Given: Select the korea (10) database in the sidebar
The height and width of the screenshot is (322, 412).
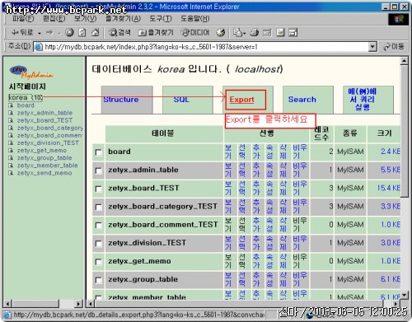Looking at the screenshot, I should click(x=26, y=97).
